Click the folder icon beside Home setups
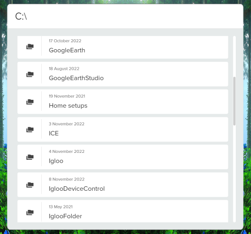The image size is (251, 234). [x=30, y=102]
